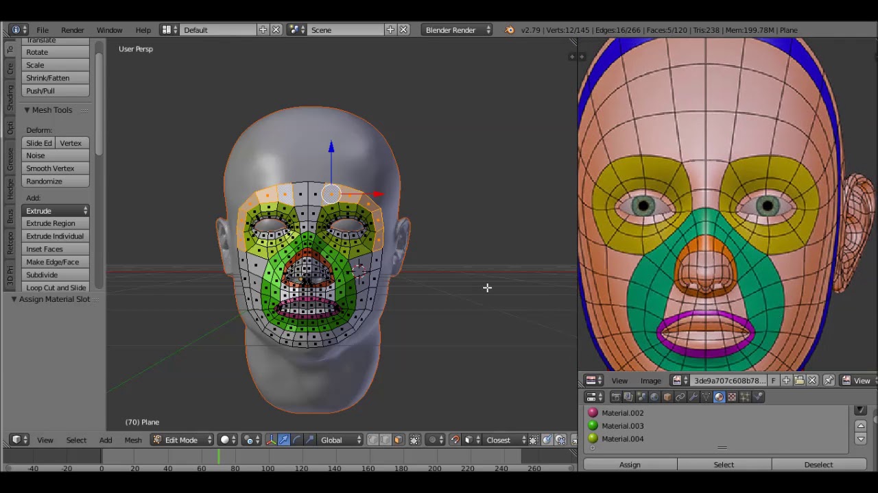Screen dimensions: 878x493
Task: Click the Vertex slide button
Action: coord(72,143)
